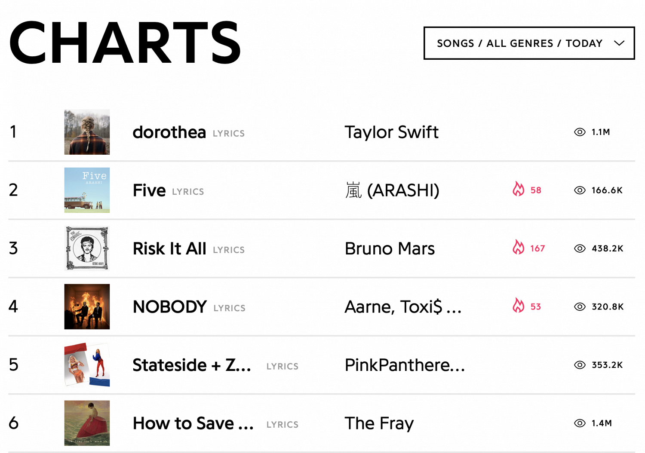Click the eye icon beside 1.4M

point(580,423)
